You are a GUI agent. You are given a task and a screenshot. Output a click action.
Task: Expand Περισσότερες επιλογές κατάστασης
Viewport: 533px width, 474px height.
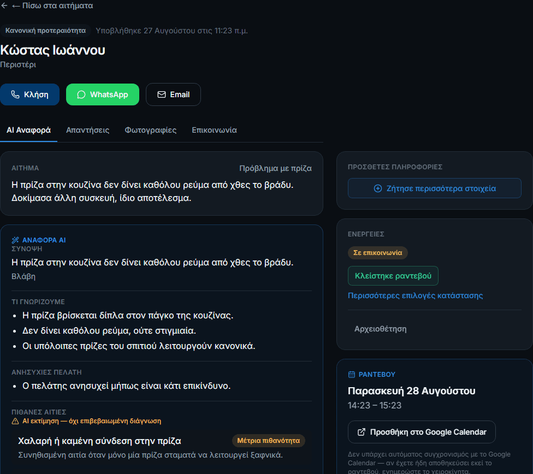415,295
